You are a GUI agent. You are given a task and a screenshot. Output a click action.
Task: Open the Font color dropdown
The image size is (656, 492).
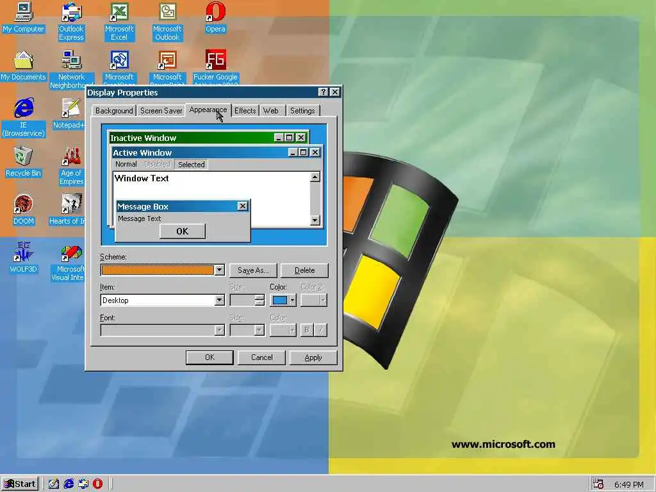click(292, 330)
